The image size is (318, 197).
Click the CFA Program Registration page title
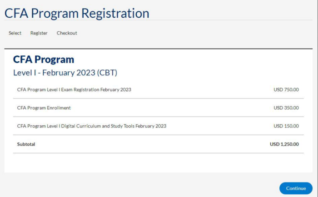pyautogui.click(x=77, y=13)
